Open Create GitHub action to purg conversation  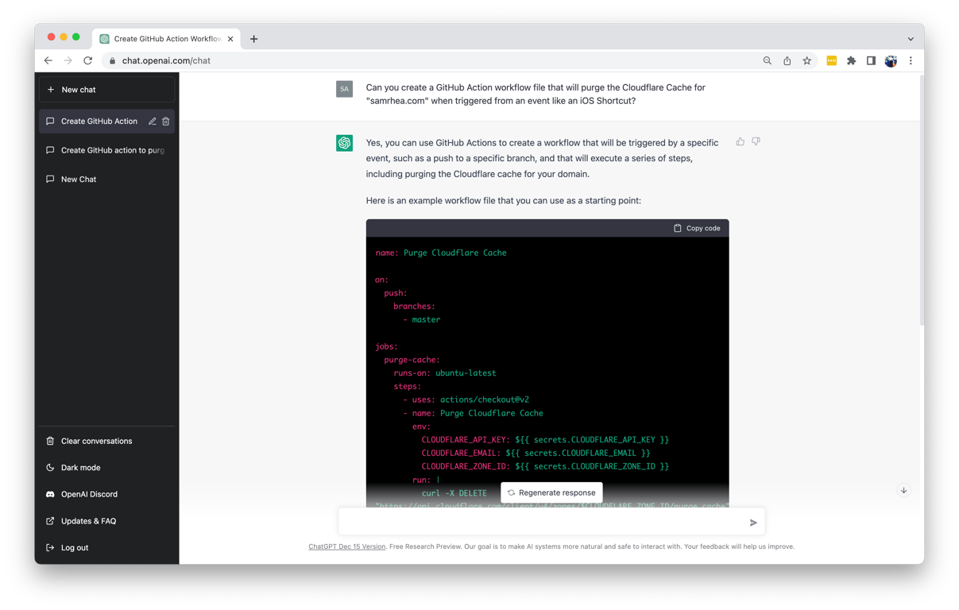(106, 150)
